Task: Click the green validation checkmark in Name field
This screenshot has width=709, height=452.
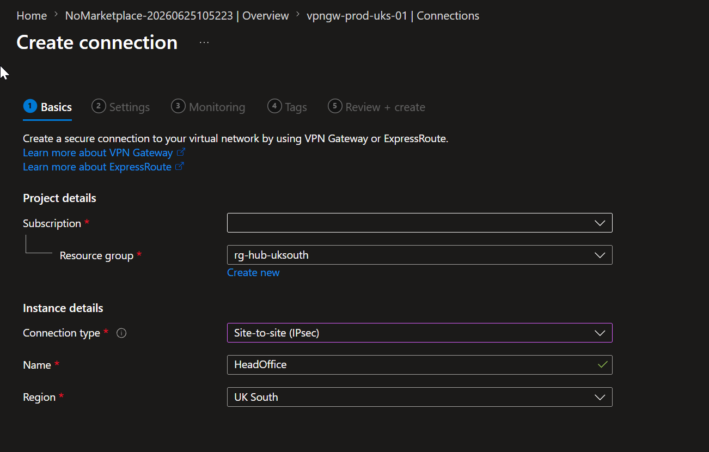Action: 602,365
